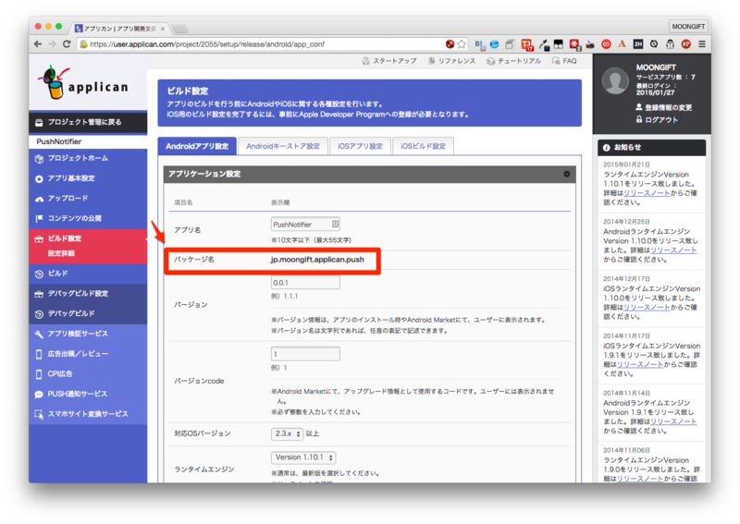Open the チュートリアル link

[x=513, y=61]
